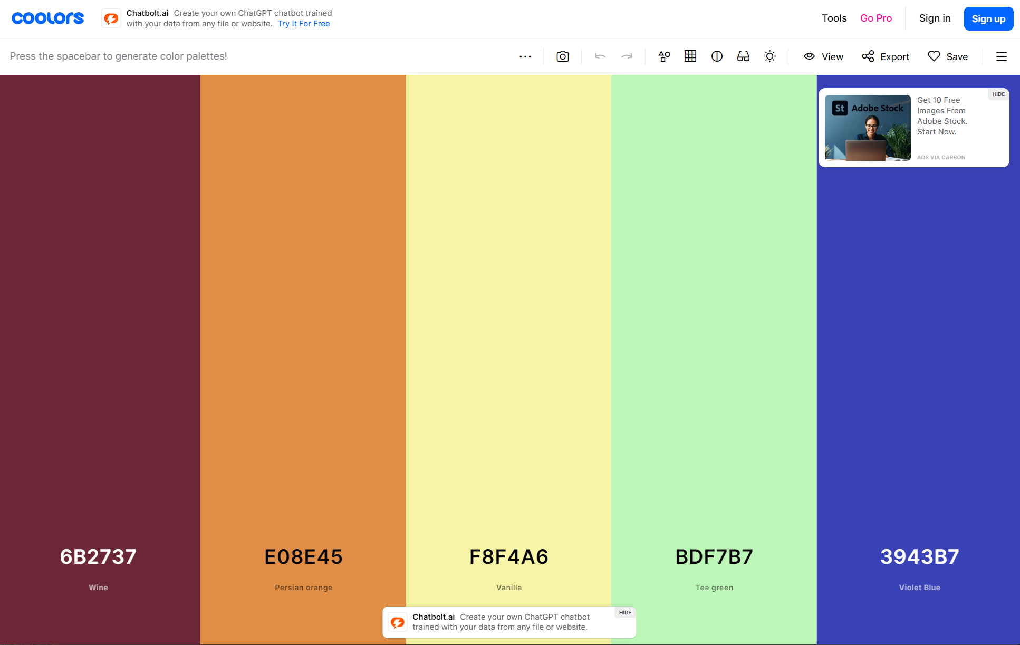Save the palette with the heart button

[x=948, y=56]
